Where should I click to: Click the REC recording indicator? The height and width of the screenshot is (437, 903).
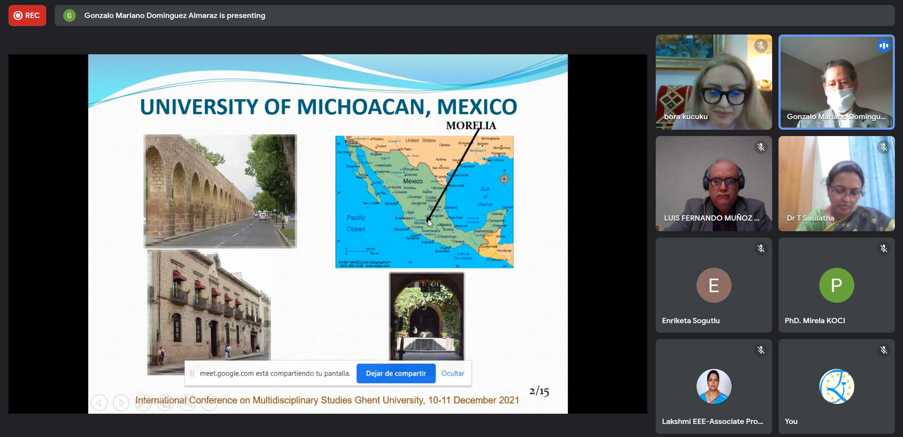coord(27,16)
